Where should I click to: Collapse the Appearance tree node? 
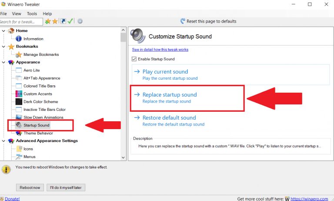(3, 62)
